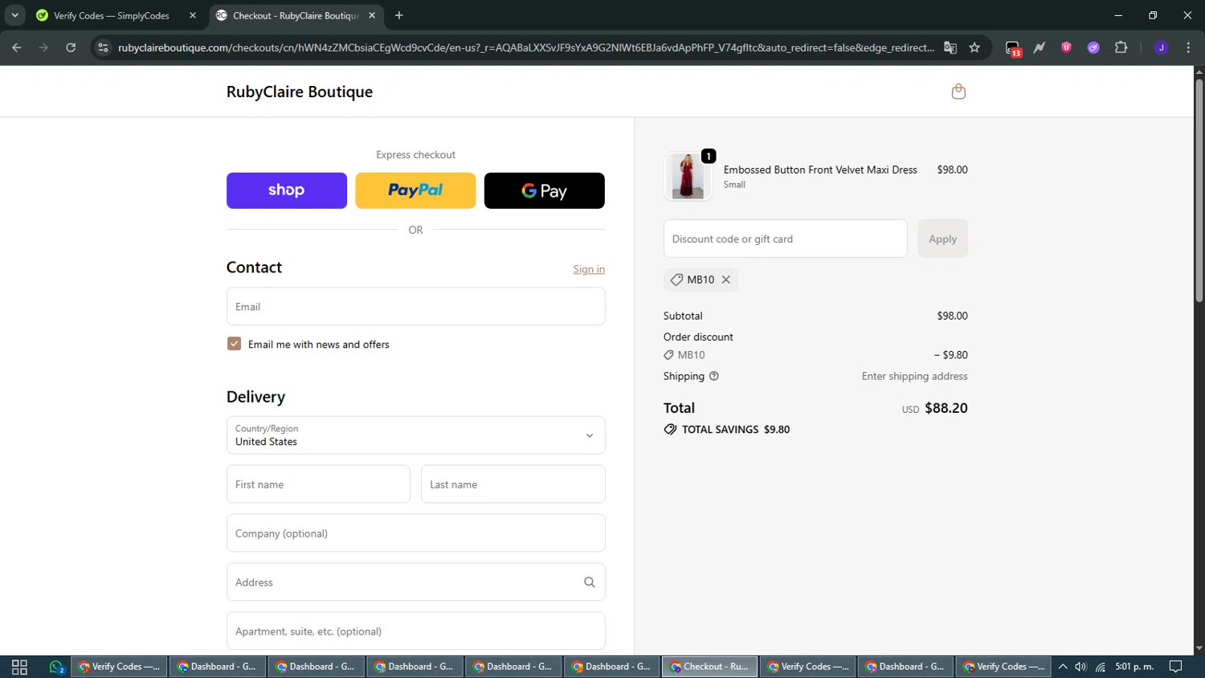
Task: Open the browser extensions puzzle icon
Action: point(1121,47)
